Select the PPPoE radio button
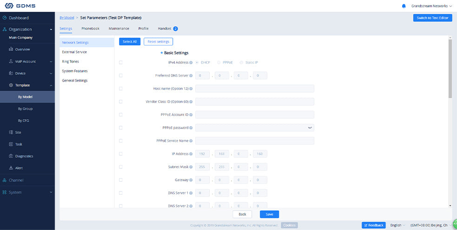Screen dimensions: 457x230 [x=219, y=63]
